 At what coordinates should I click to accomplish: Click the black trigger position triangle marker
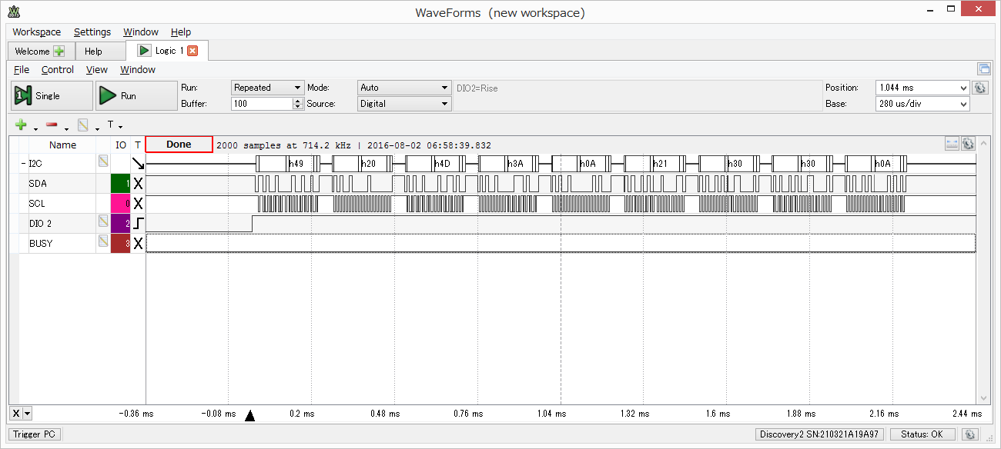[x=249, y=416]
